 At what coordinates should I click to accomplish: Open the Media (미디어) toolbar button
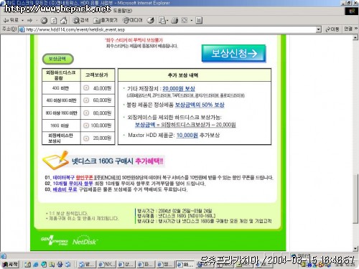(x=132, y=20)
